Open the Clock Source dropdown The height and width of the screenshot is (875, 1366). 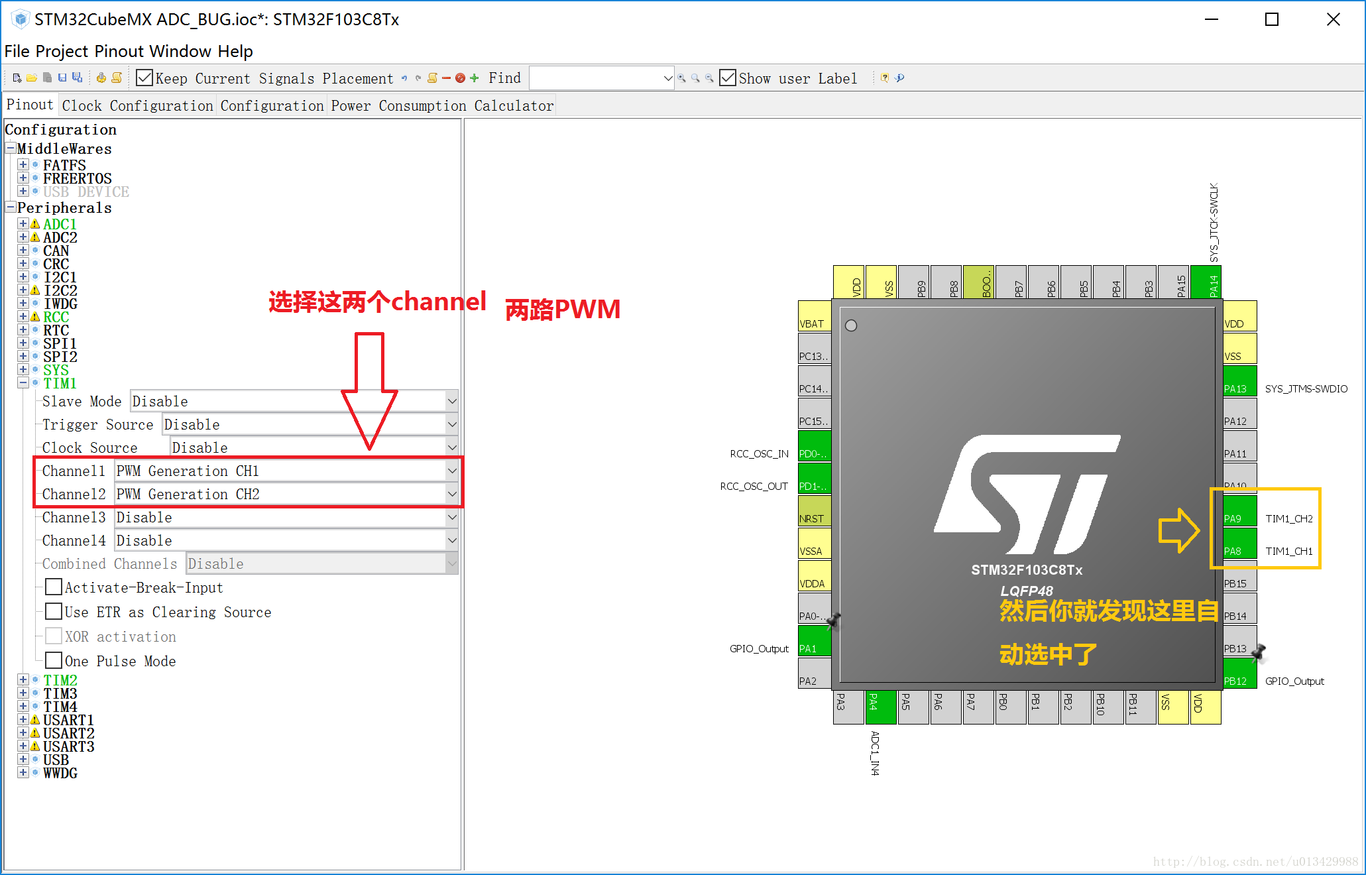tap(451, 447)
